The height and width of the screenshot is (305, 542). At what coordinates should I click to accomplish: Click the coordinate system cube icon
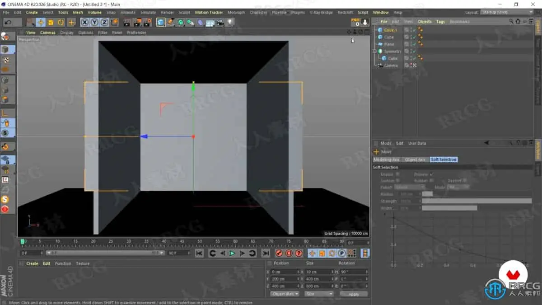pyautogui.click(x=115, y=22)
